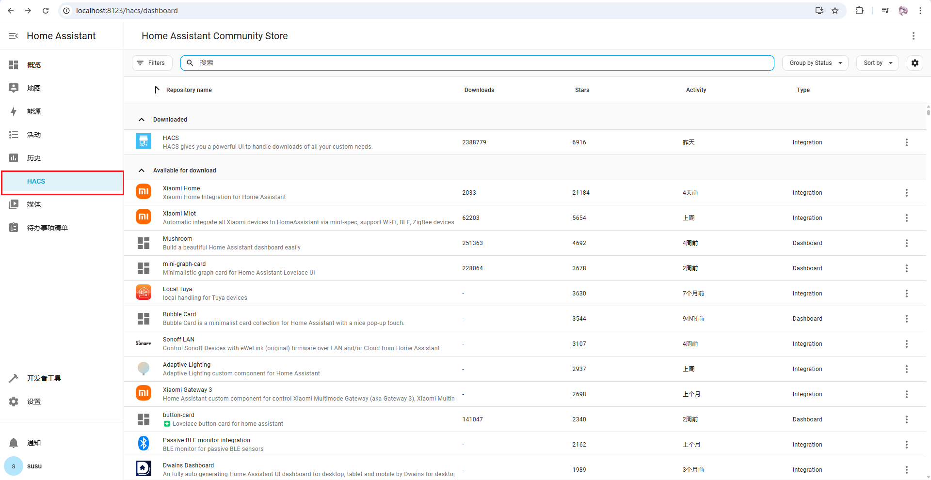Click the Passive BLE monitor Bluetooth icon
This screenshot has width=931, height=480.
click(144, 444)
